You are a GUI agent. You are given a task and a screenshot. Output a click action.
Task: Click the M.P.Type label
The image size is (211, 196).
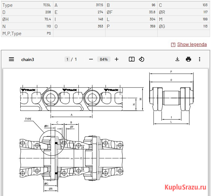tap(12, 34)
